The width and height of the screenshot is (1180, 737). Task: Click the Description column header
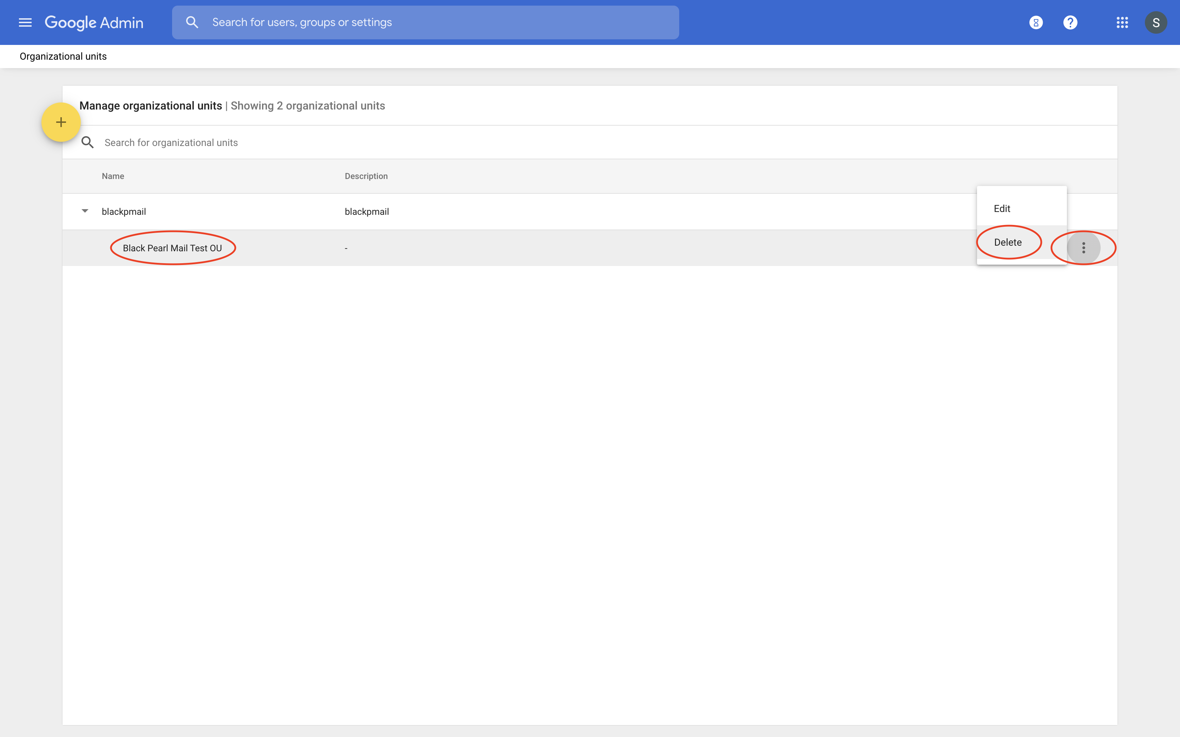[x=366, y=176]
